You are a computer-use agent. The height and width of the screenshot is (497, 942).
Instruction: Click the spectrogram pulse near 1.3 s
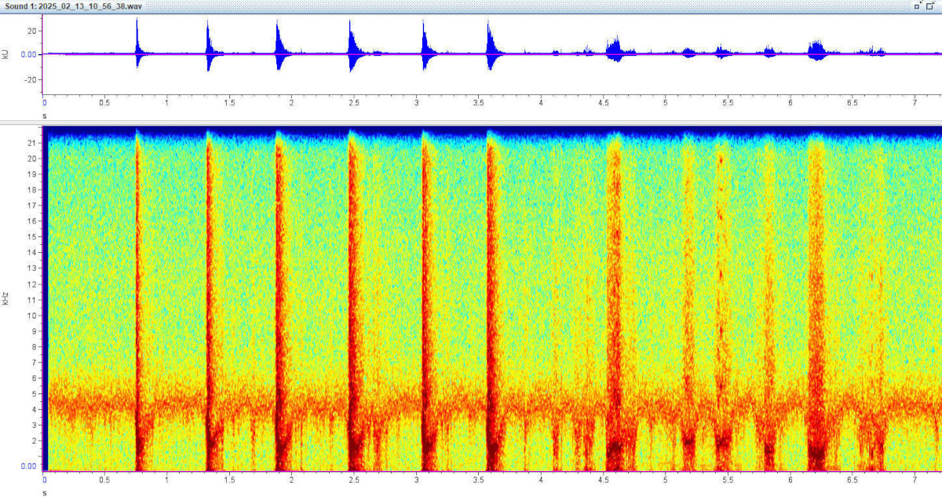[x=210, y=298]
